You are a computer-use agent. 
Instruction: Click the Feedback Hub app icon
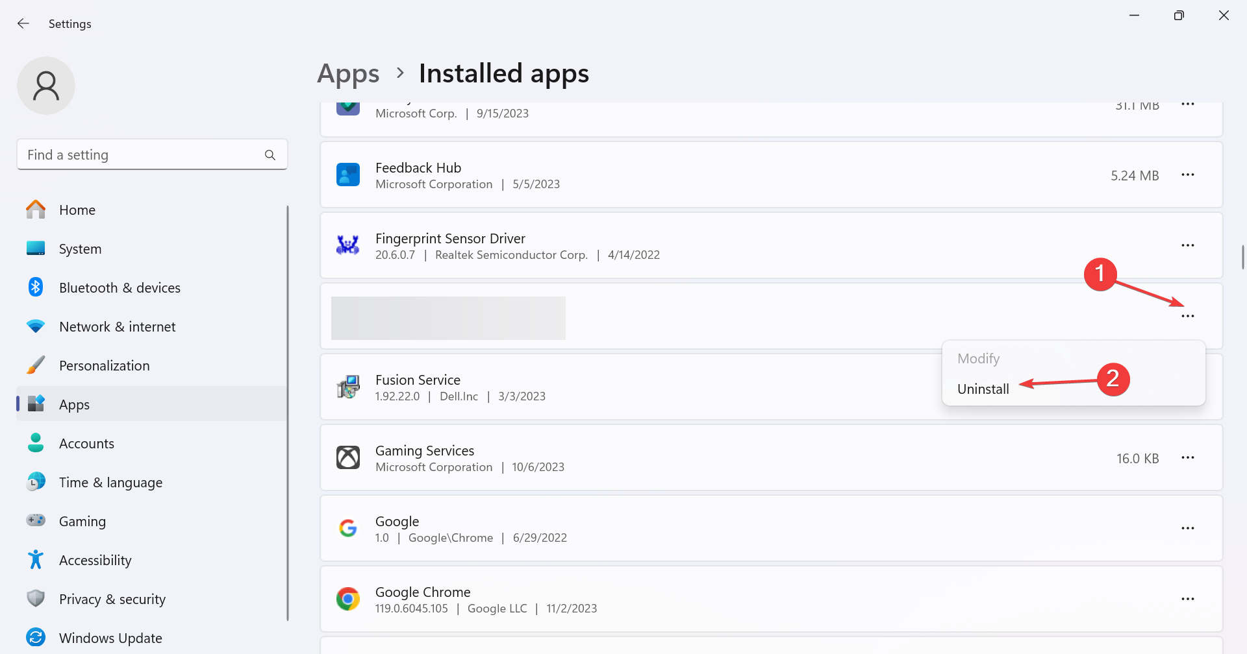point(348,175)
